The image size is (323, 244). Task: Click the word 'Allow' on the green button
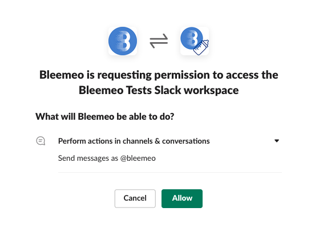182,198
